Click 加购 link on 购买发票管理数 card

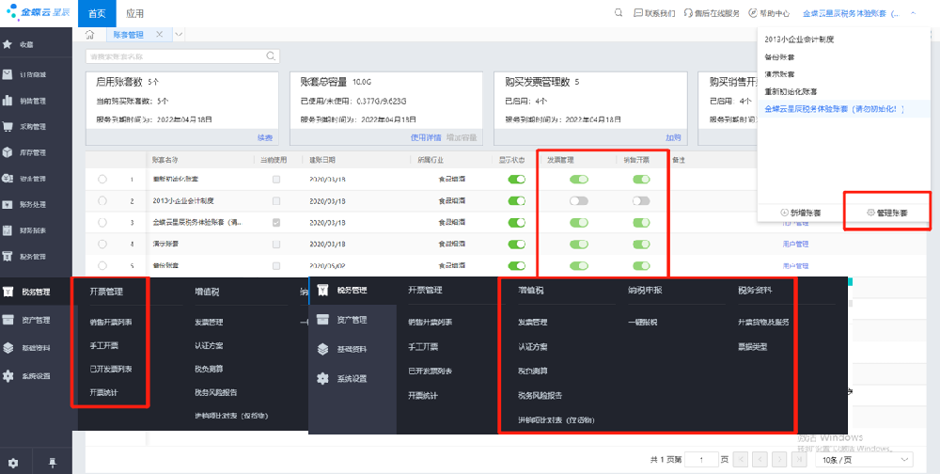point(673,138)
